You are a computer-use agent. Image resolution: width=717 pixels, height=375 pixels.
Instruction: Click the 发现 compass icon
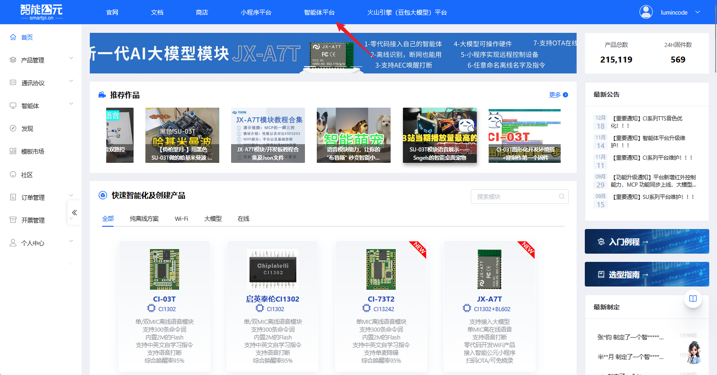click(13, 128)
